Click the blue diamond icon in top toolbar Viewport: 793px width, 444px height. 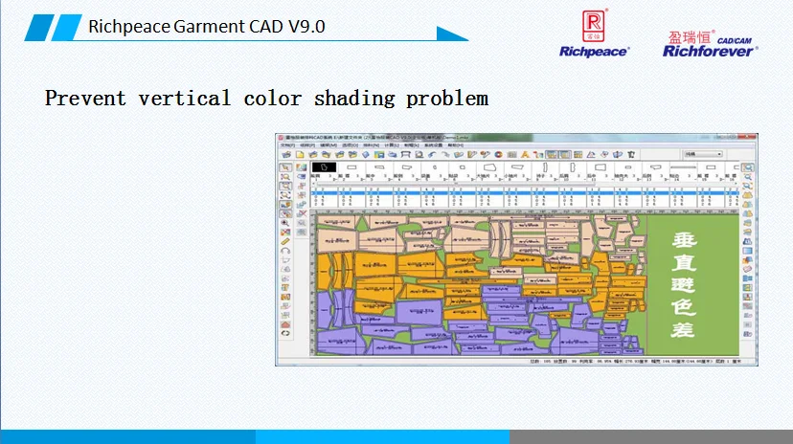coord(366,155)
